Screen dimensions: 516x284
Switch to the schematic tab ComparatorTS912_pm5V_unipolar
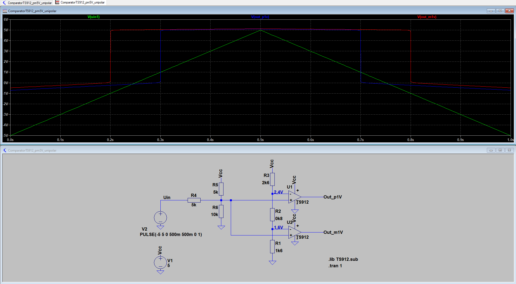tap(27, 3)
